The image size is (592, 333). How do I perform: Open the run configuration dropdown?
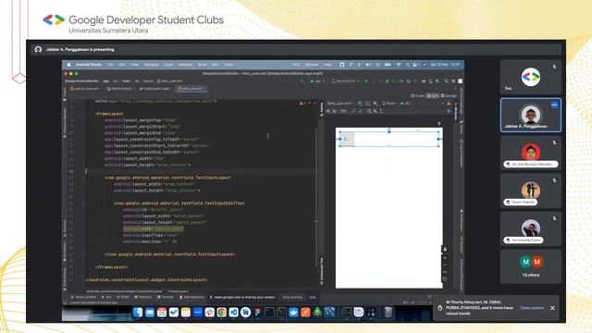pyautogui.click(x=317, y=81)
